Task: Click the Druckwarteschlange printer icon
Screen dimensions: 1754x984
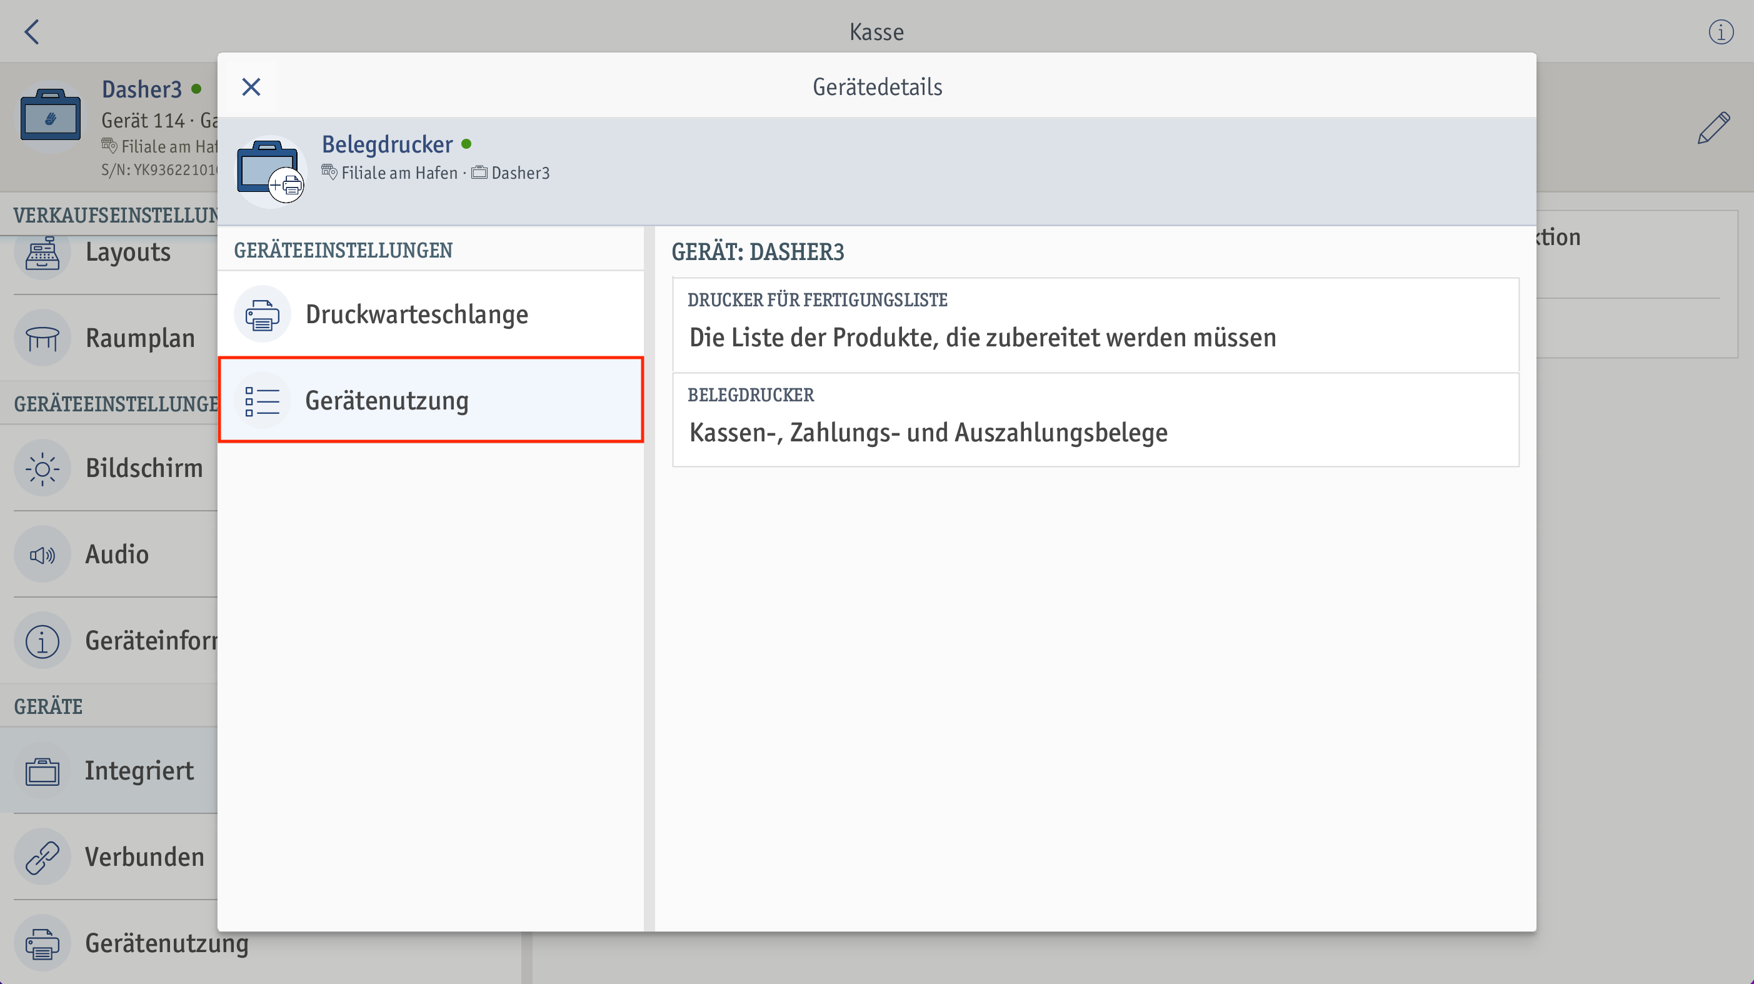Action: pyautogui.click(x=262, y=314)
